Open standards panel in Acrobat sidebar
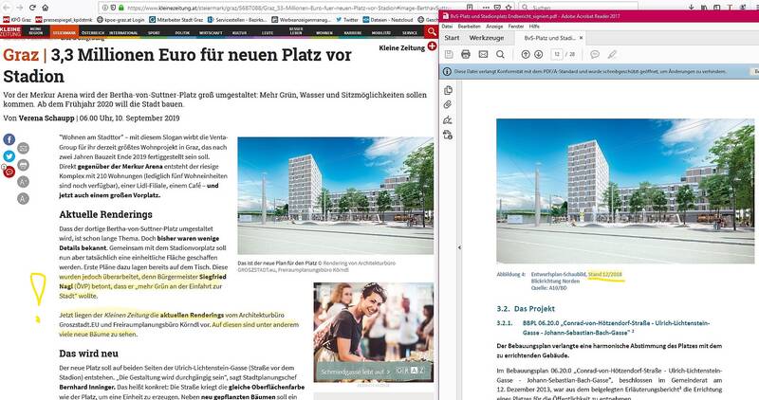The width and height of the screenshot is (759, 400). coord(448,135)
